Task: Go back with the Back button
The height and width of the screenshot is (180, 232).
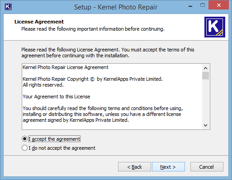Action: [x=134, y=166]
